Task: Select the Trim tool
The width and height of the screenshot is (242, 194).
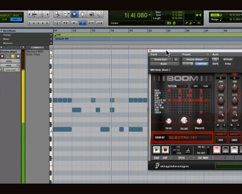Action: point(66,14)
